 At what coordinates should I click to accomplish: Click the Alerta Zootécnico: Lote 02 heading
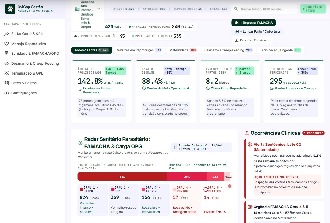pos(277,147)
